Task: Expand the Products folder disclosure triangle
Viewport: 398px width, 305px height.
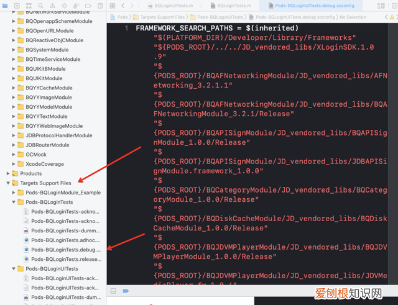Action: point(8,173)
